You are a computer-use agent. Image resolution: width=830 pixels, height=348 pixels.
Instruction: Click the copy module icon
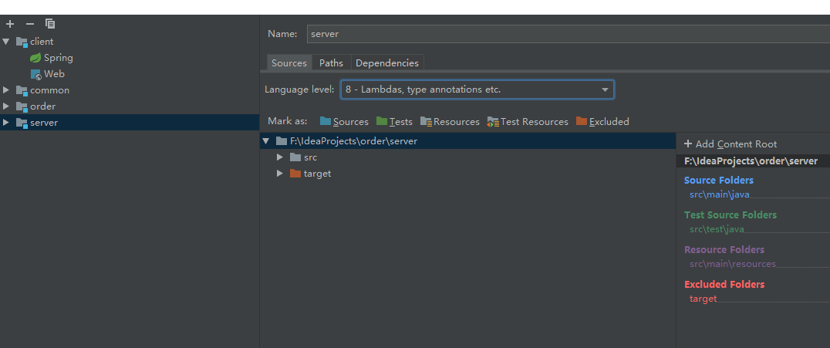(x=50, y=24)
